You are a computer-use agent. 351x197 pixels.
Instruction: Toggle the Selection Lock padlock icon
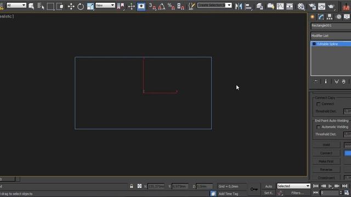coord(132,186)
